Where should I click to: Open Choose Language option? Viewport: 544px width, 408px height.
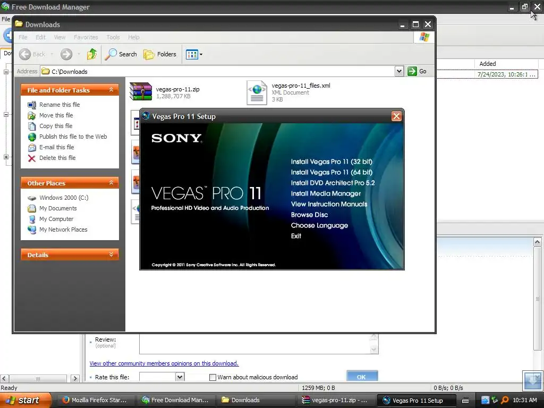319,225
